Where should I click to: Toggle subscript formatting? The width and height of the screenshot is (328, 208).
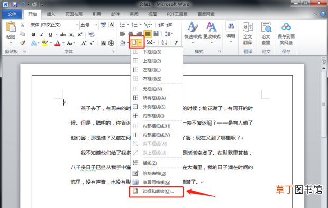72,34
